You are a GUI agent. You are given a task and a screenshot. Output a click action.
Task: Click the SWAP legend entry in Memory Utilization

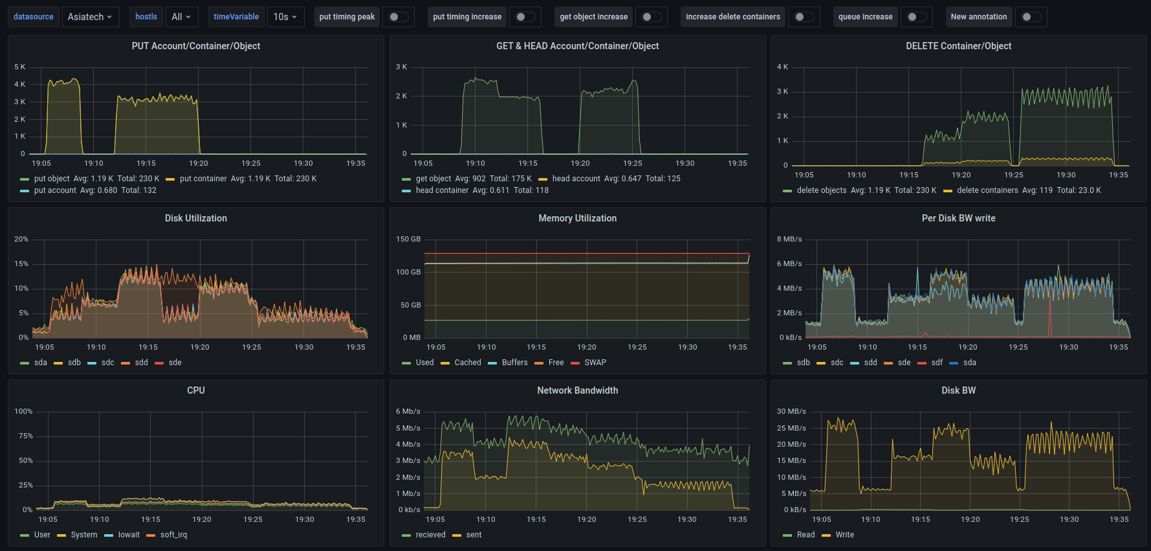pyautogui.click(x=595, y=363)
